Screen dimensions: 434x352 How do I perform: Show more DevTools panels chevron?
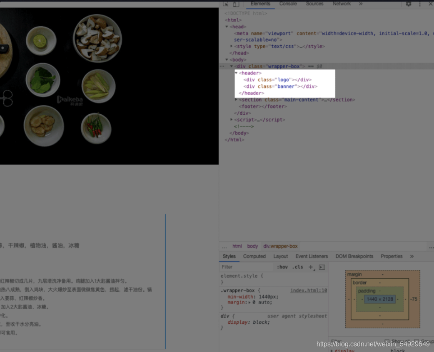tap(361, 4)
